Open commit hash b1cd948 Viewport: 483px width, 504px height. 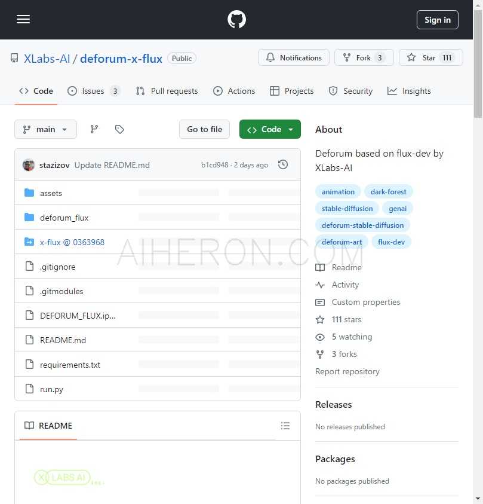tap(215, 165)
